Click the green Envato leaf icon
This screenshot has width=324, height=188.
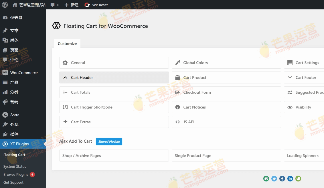298,179
